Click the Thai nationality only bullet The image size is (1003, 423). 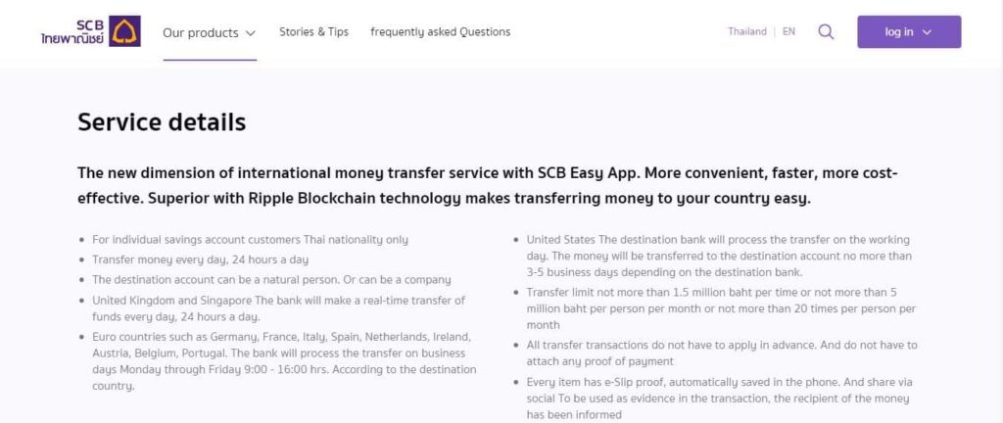[x=250, y=239]
